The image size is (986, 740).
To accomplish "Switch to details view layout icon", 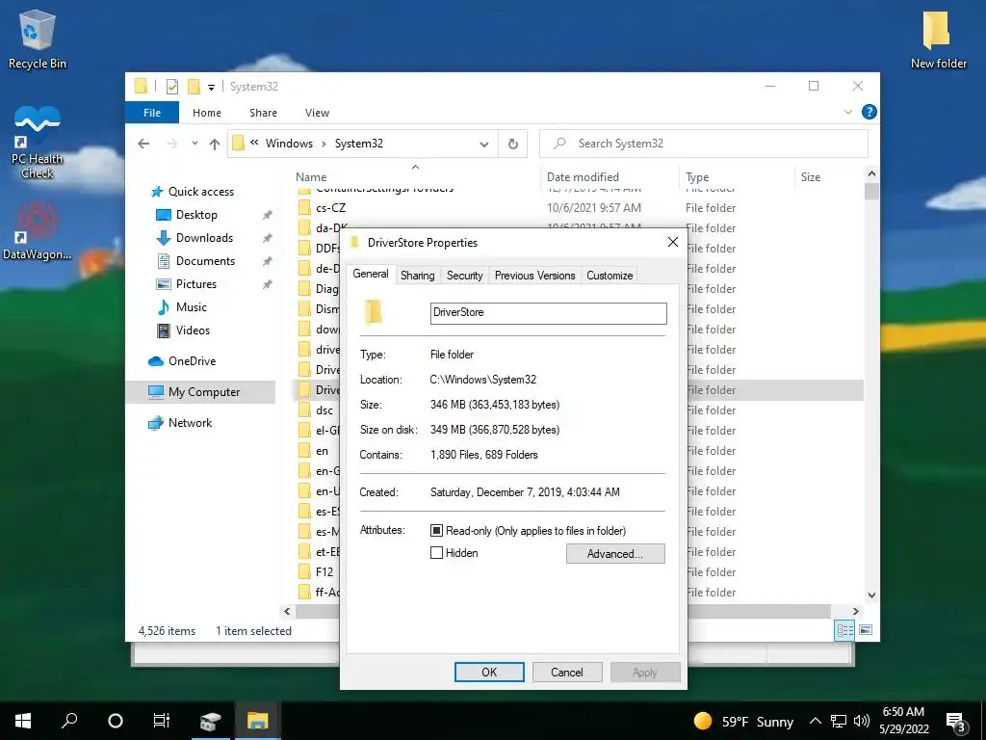I will (x=844, y=630).
